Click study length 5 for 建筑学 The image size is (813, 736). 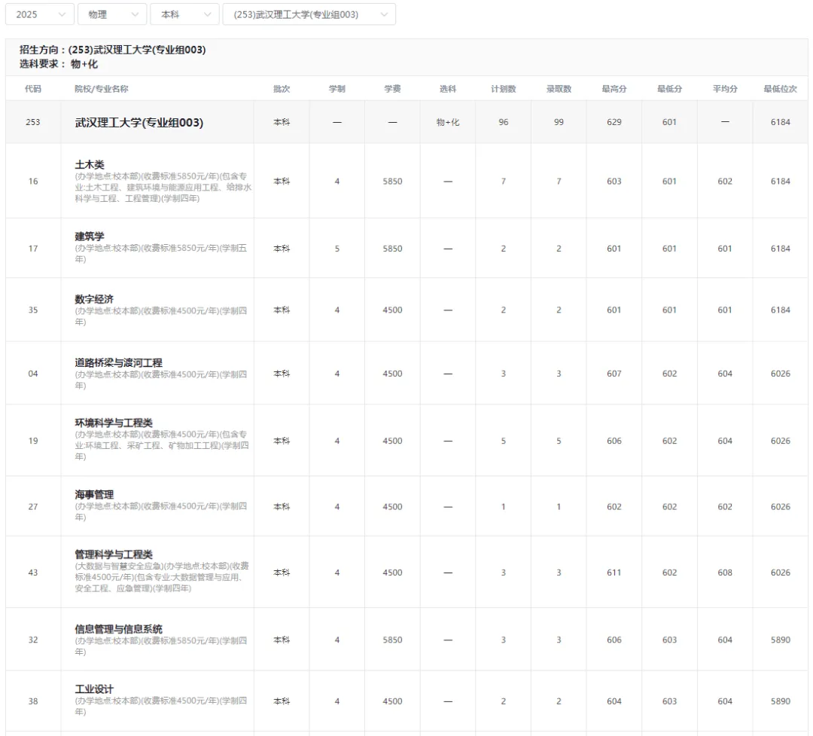tap(337, 249)
